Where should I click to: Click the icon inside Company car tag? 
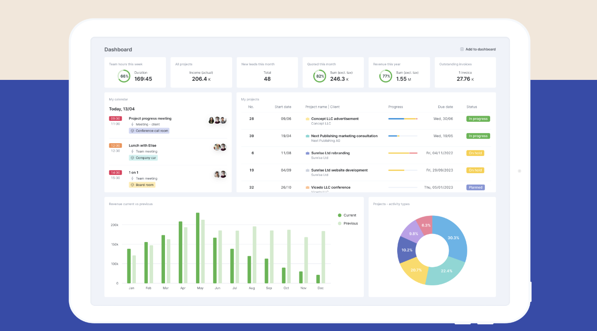click(132, 158)
